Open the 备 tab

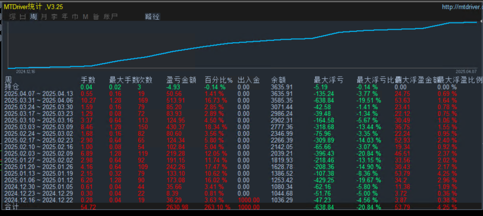coord(96,17)
